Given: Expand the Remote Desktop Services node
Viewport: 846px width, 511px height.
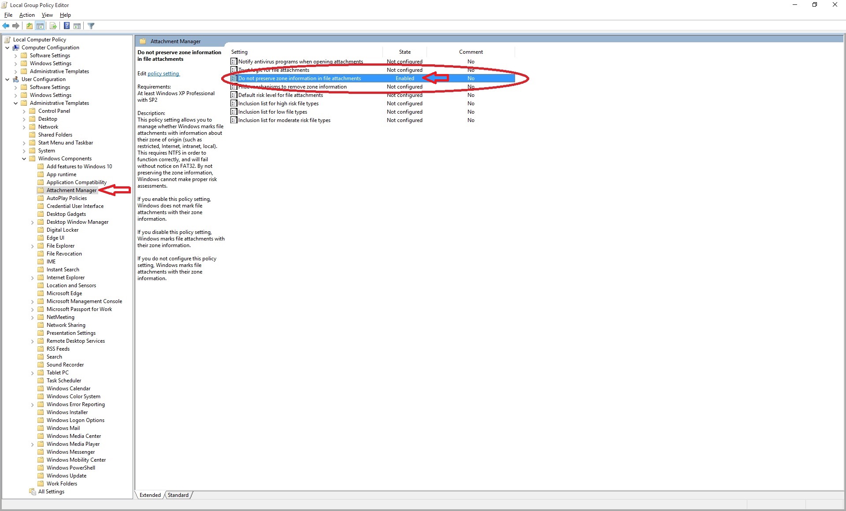Looking at the screenshot, I should [32, 341].
